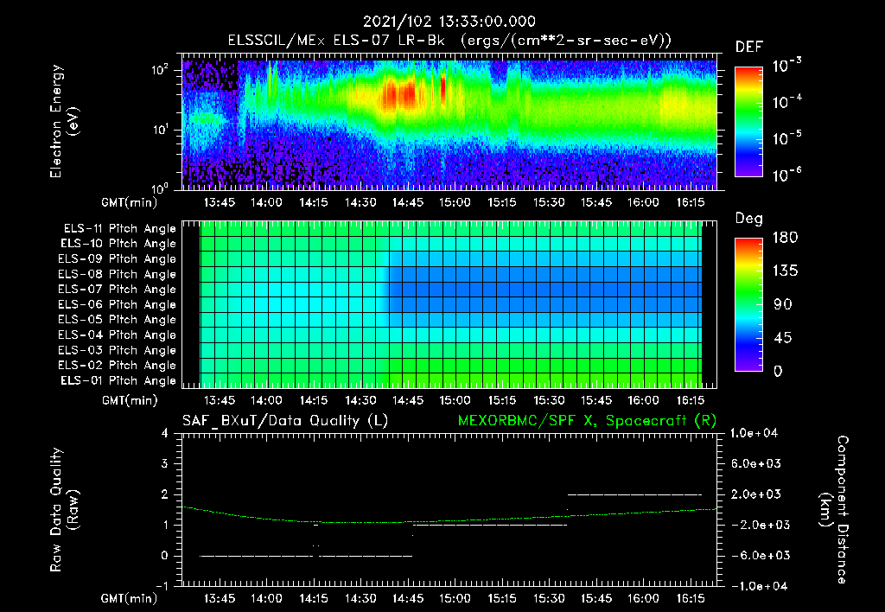
Task: Click the -1 tick on the data quality axis
Action: (x=162, y=586)
